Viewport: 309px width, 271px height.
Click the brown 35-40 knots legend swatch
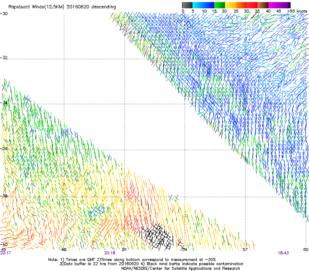click(x=263, y=5)
